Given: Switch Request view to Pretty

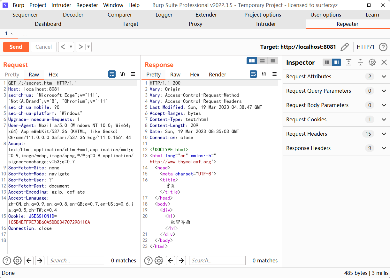Looking at the screenshot, I should pos(12,75).
